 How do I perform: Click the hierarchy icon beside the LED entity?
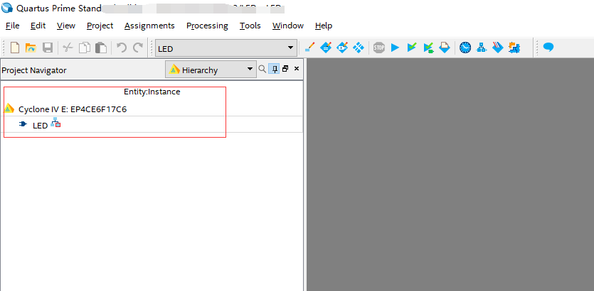55,123
